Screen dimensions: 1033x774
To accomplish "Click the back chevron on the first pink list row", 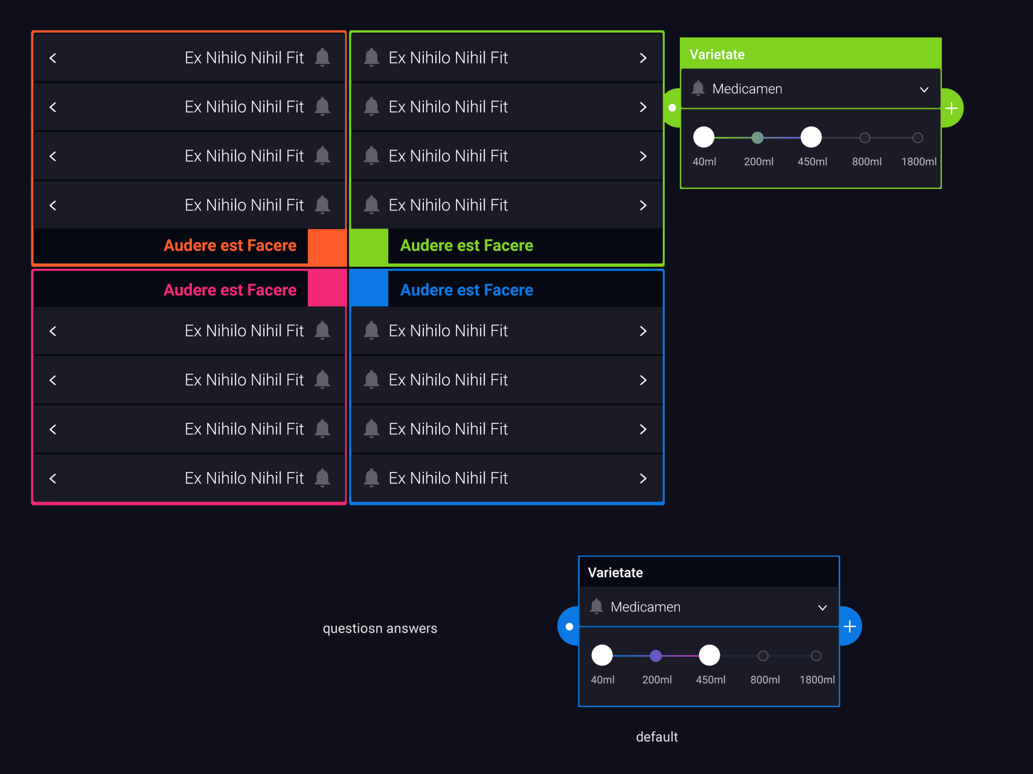I will click(53, 330).
